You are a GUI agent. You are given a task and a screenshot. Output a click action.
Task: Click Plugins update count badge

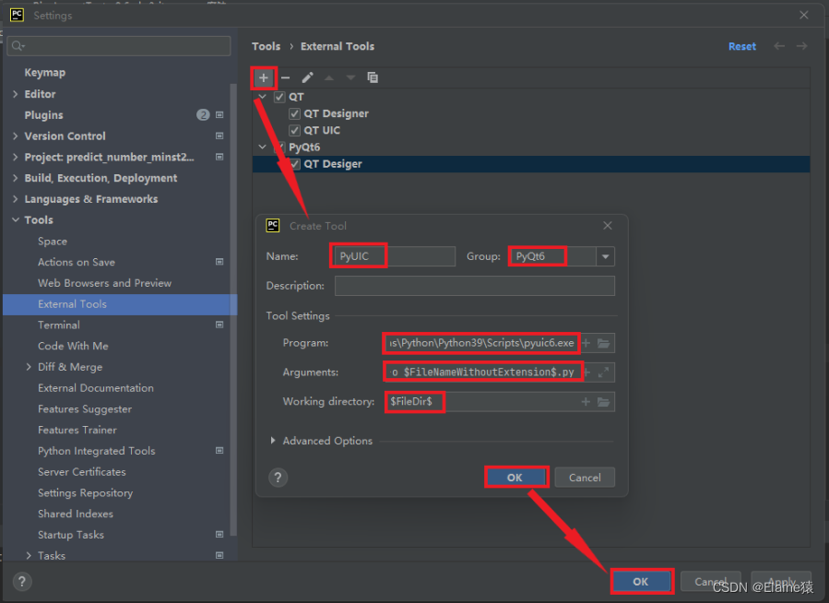(x=203, y=115)
